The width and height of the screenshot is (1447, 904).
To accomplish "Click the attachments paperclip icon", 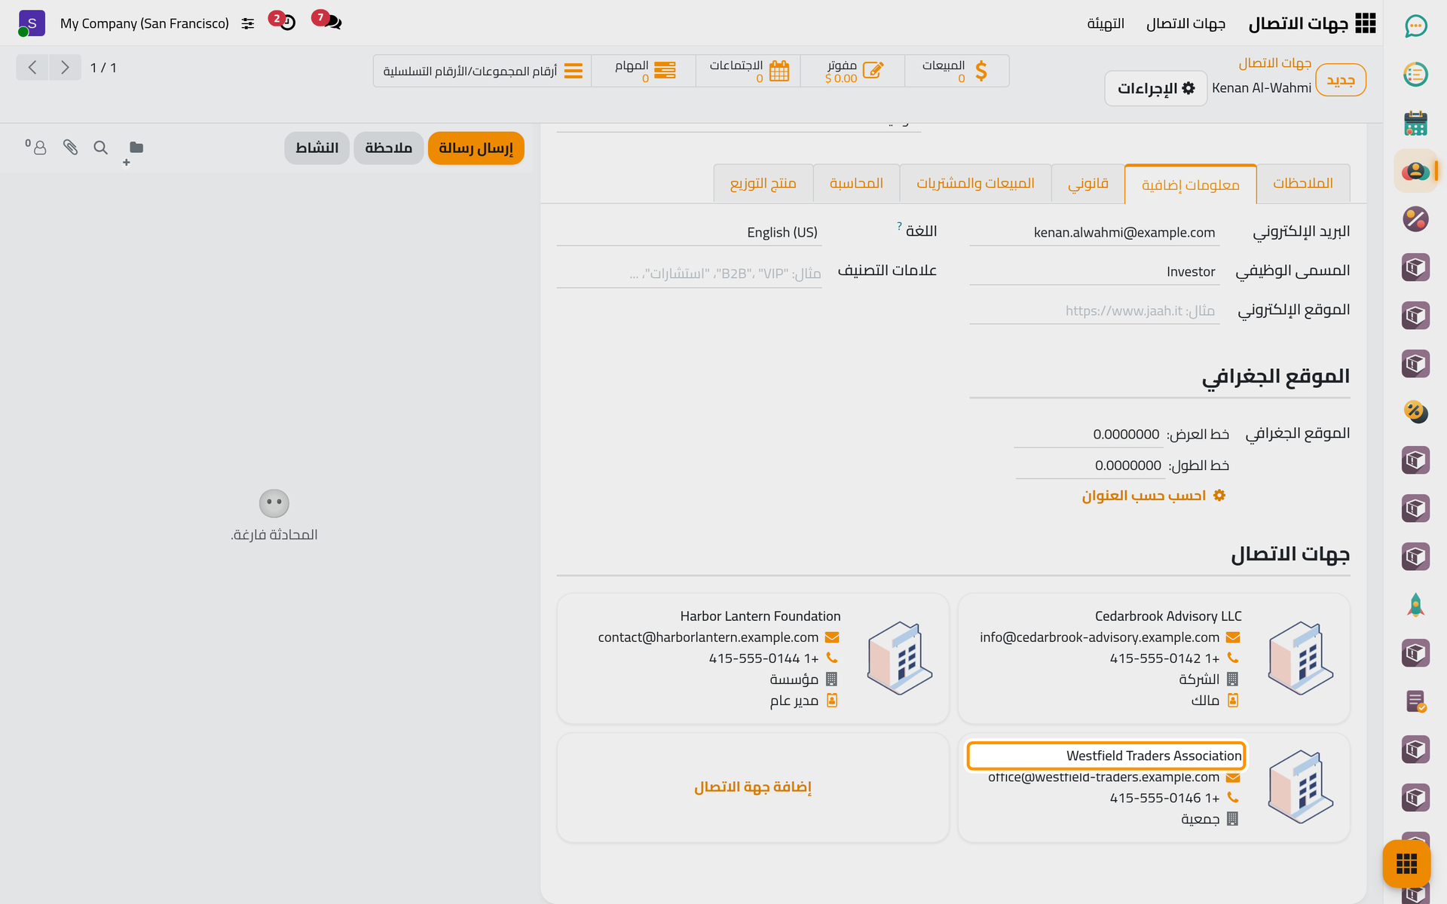I will [x=70, y=148].
